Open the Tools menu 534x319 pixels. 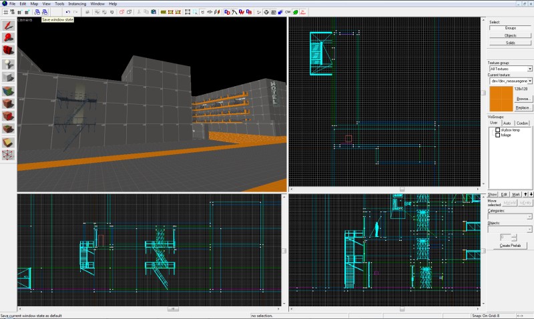[59, 4]
